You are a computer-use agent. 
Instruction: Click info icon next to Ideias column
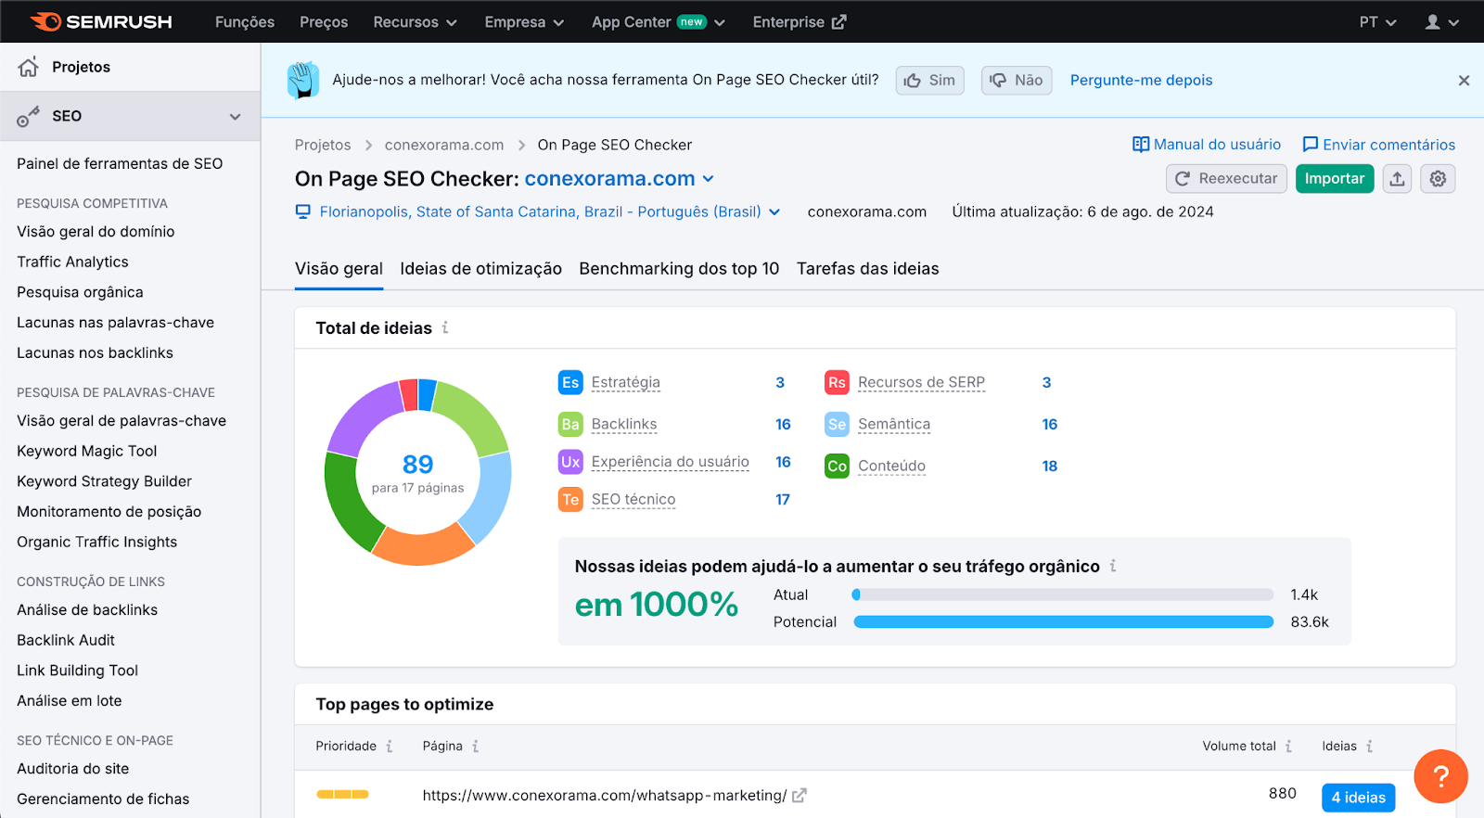(x=1369, y=746)
